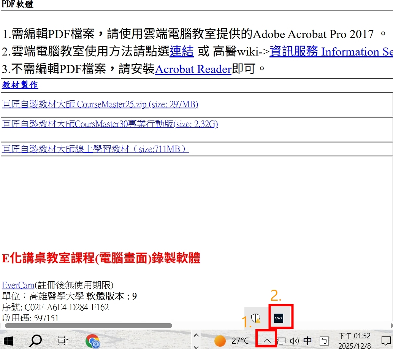Click the network icon in system tray

[x=281, y=341]
